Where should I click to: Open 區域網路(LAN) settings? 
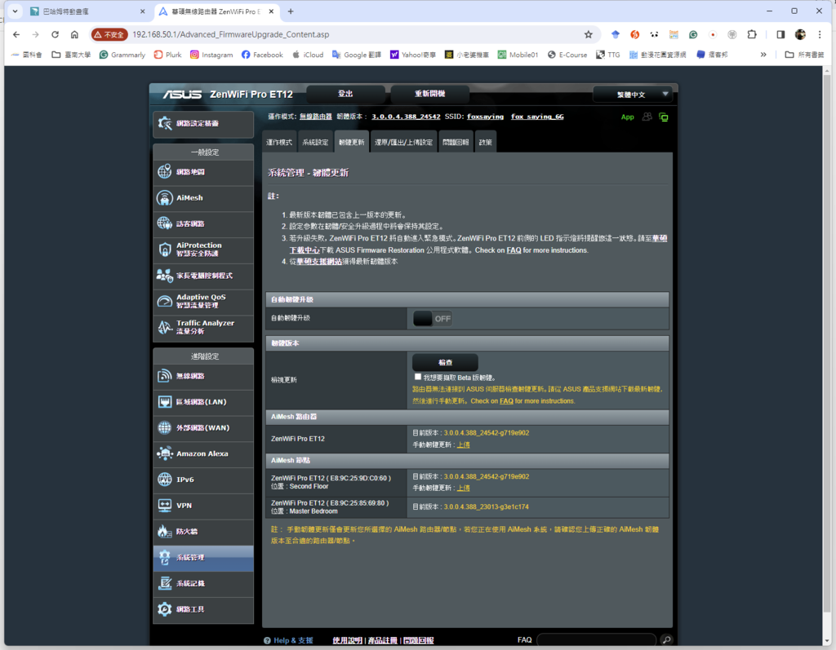203,402
